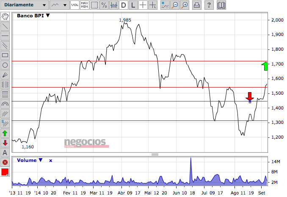
Task: Click the Jun date axis label
Action: click(x=177, y=193)
